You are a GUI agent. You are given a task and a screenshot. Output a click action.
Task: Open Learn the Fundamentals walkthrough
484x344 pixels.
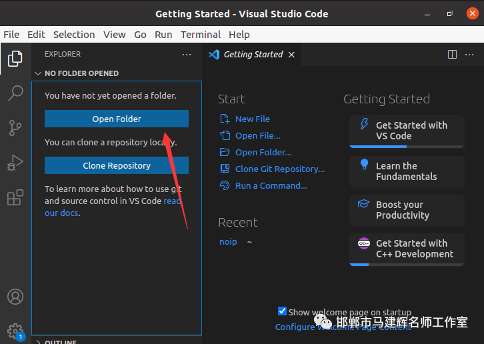point(407,171)
